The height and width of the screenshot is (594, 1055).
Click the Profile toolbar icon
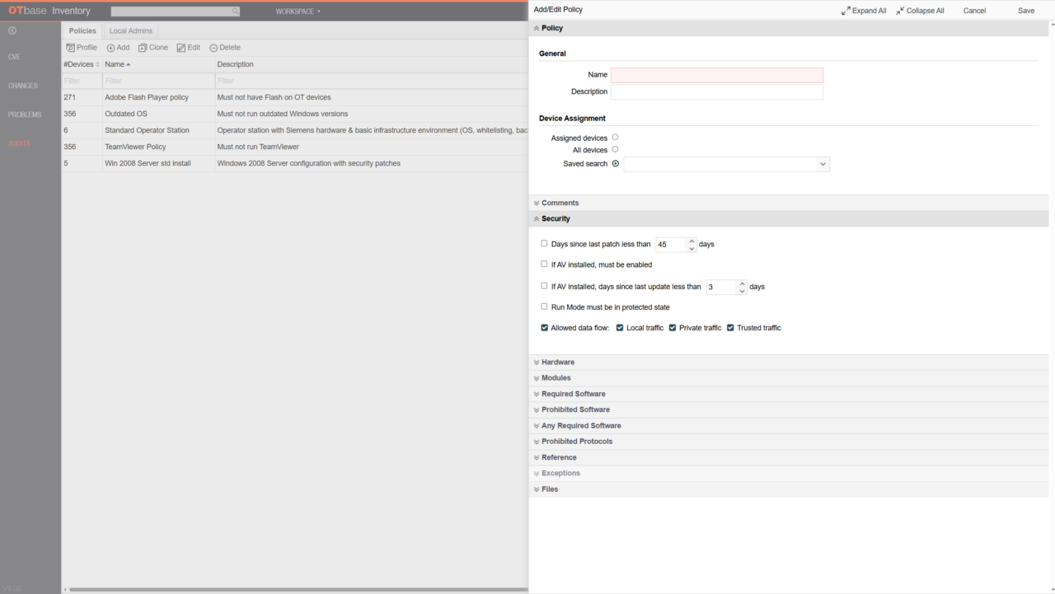[71, 48]
